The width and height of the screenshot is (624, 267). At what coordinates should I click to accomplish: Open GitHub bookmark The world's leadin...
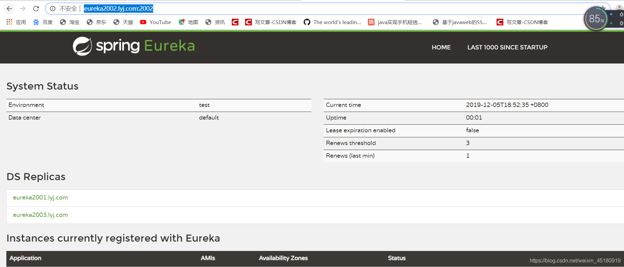(332, 22)
